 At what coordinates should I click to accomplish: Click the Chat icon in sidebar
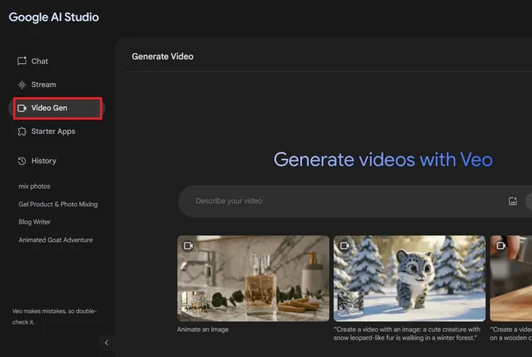[x=22, y=61]
